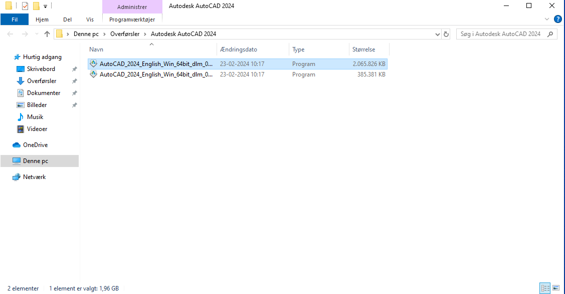
Task: Open recent locations dropdown arrow
Action: coord(37,34)
